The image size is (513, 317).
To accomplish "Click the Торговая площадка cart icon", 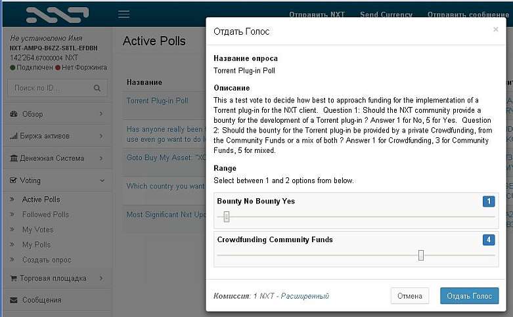I will [13, 278].
